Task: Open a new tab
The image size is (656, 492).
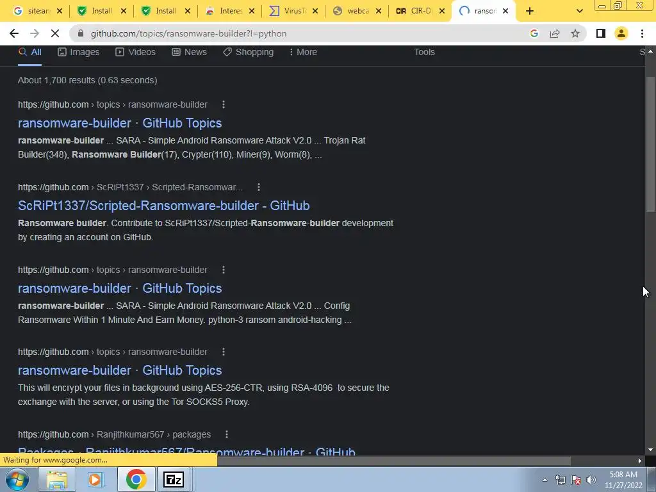Action: click(530, 12)
